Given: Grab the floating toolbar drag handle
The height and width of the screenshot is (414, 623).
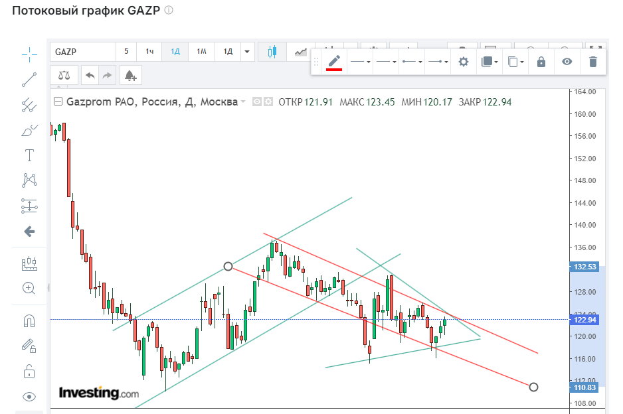Looking at the screenshot, I should pyautogui.click(x=316, y=62).
